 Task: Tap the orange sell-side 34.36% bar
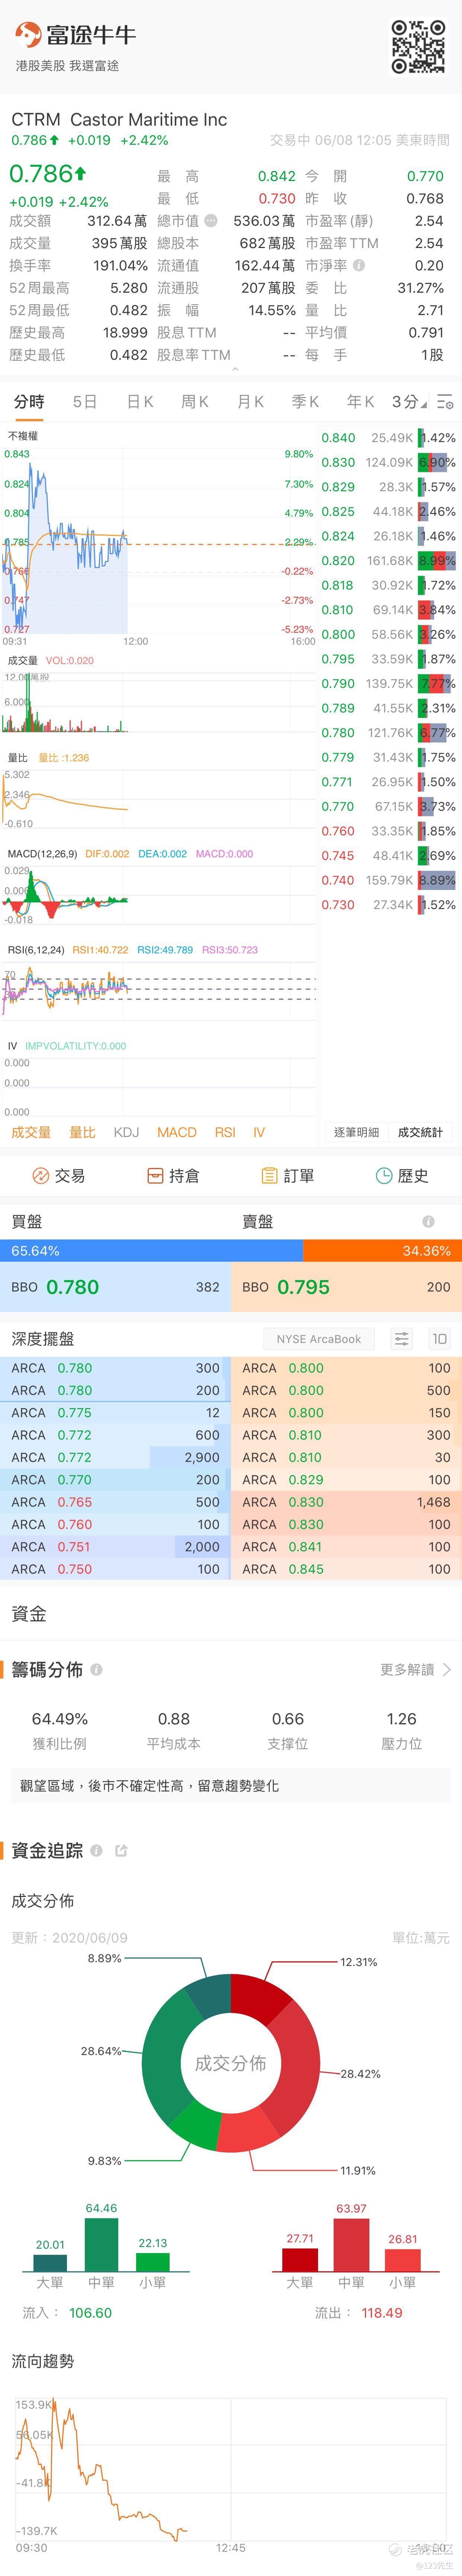(382, 1251)
